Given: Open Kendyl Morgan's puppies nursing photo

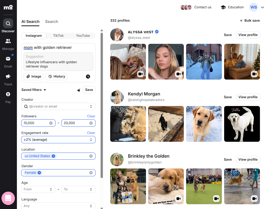Looking at the screenshot, I should pyautogui.click(x=128, y=124).
